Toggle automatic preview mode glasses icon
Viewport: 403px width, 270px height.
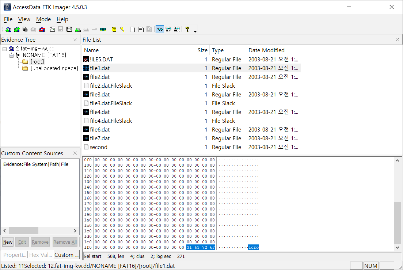160,30
